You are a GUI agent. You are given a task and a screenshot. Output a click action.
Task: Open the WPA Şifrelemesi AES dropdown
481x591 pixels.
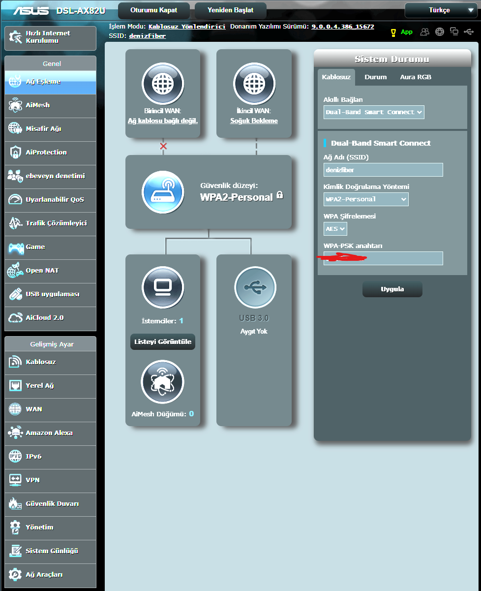(x=335, y=228)
